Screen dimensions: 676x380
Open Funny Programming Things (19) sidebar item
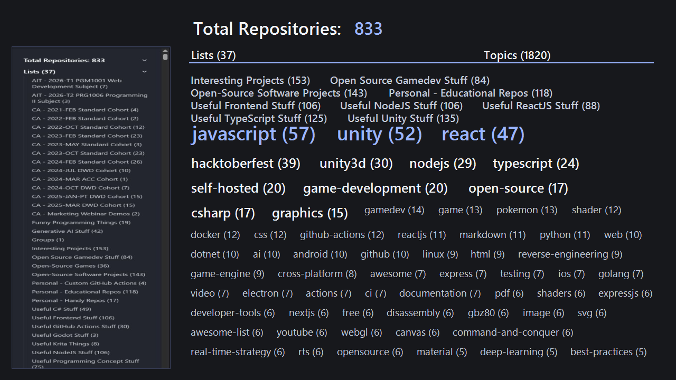pos(81,223)
